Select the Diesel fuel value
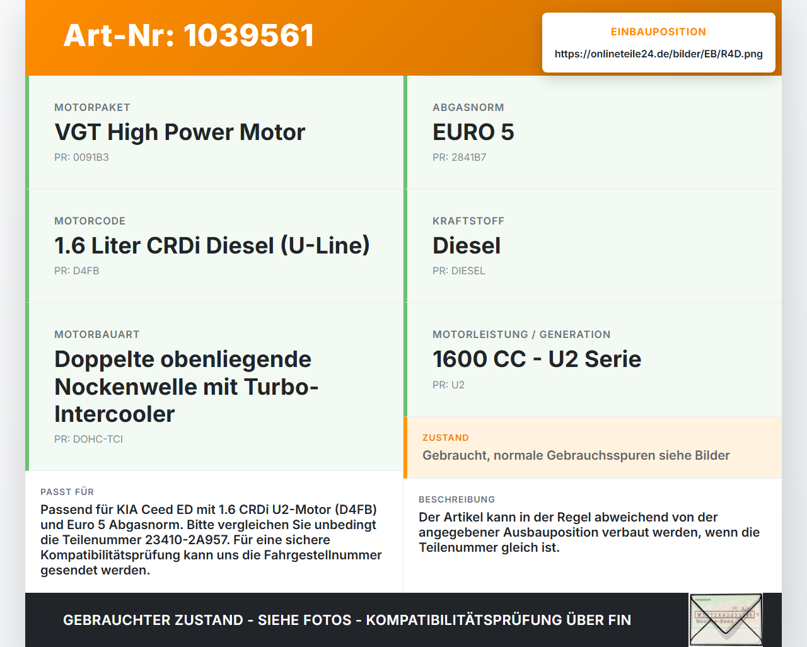 (467, 246)
